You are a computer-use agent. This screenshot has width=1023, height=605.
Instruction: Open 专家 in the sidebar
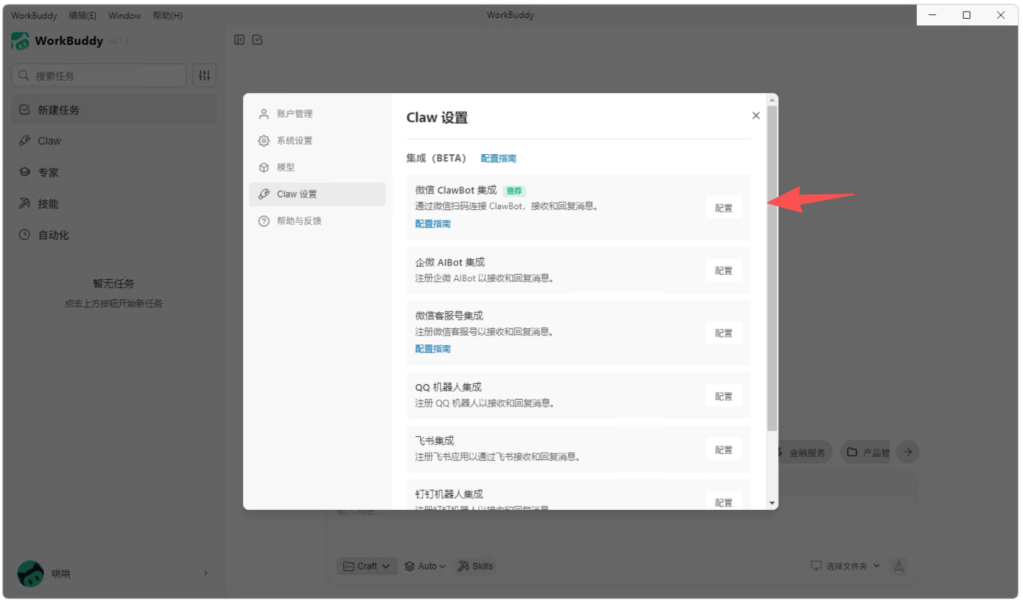click(115, 172)
